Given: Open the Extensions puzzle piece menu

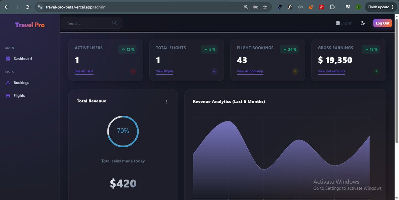Looking at the screenshot, I should (x=332, y=7).
